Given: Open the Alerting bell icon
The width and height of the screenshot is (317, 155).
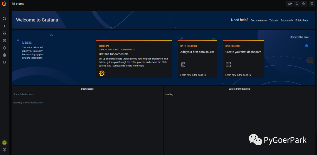Looking at the screenshot, I should click(x=4, y=48).
